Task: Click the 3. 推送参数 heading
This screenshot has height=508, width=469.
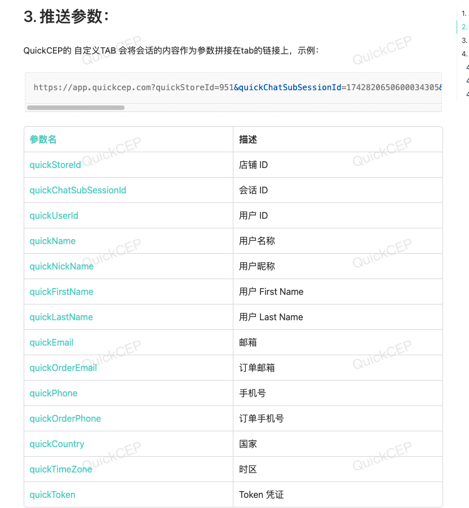Action: (66, 16)
